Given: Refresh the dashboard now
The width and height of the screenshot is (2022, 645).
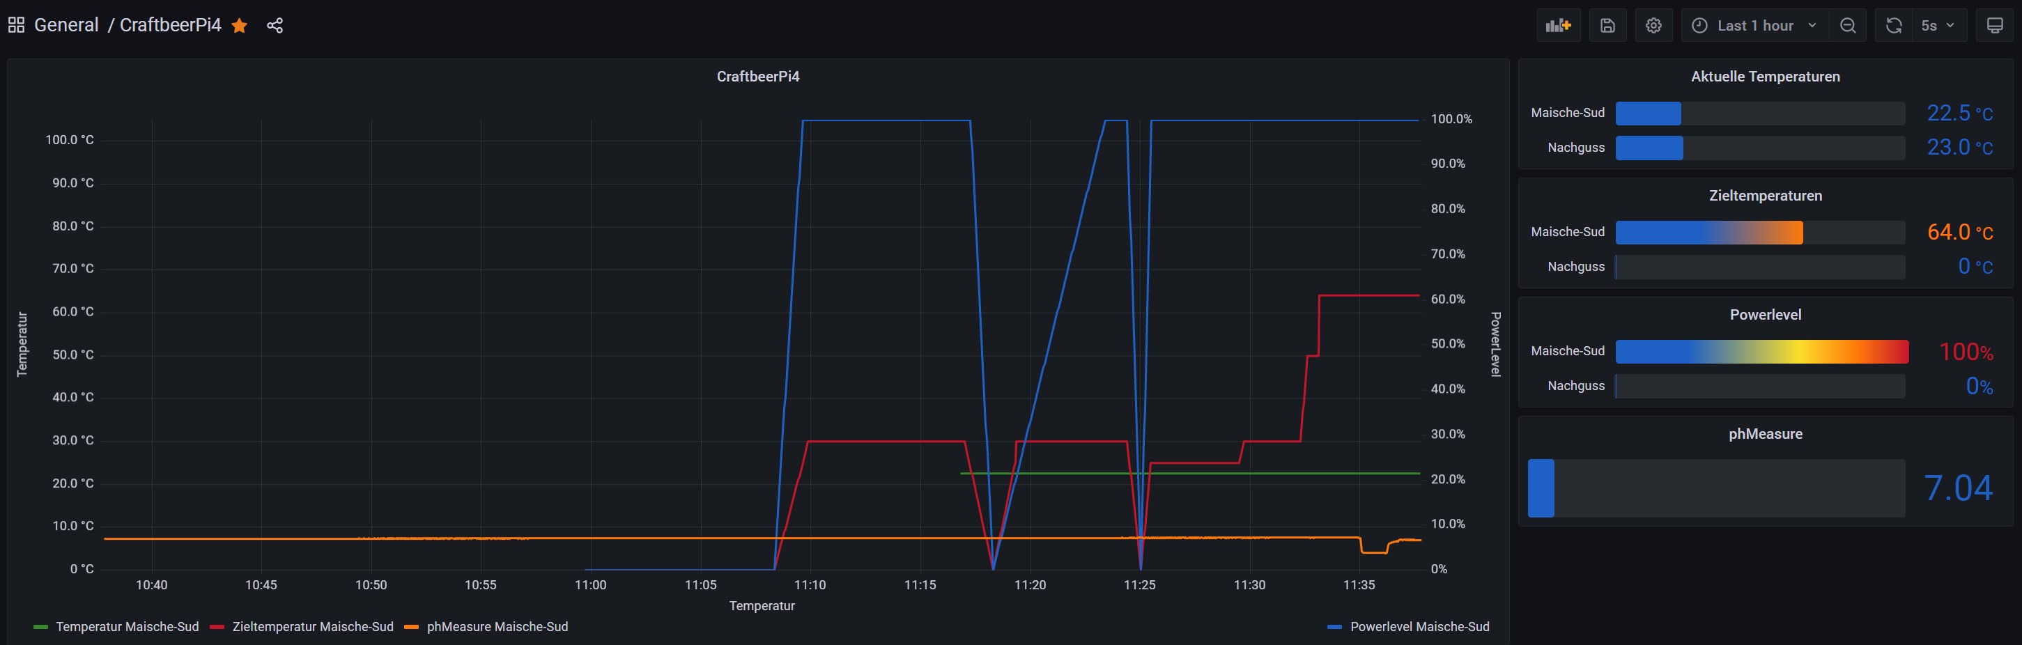Looking at the screenshot, I should pos(1893,26).
